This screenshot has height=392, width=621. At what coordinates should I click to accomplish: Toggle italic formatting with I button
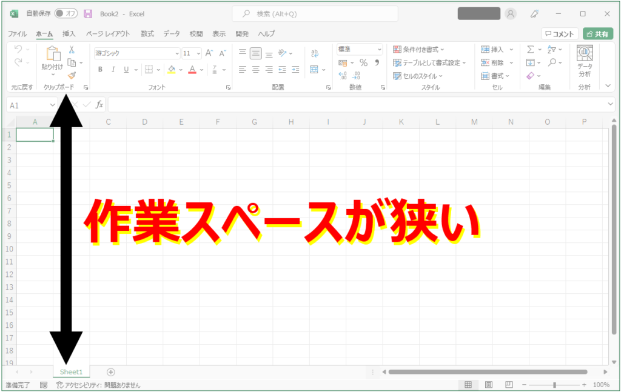(113, 70)
